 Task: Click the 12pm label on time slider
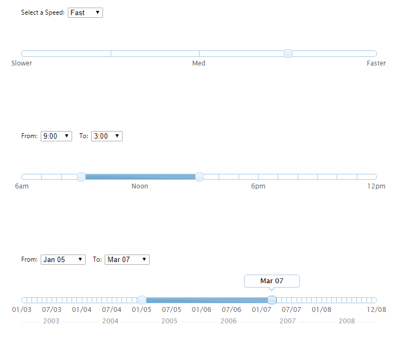(x=376, y=186)
